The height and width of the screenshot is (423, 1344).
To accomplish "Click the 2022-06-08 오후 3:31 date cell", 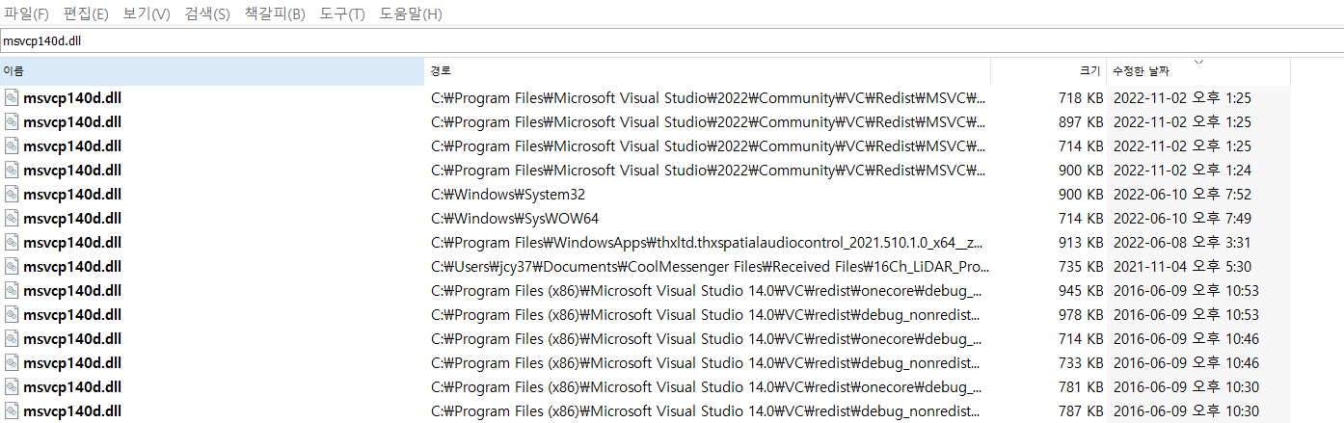I will 1182,242.
